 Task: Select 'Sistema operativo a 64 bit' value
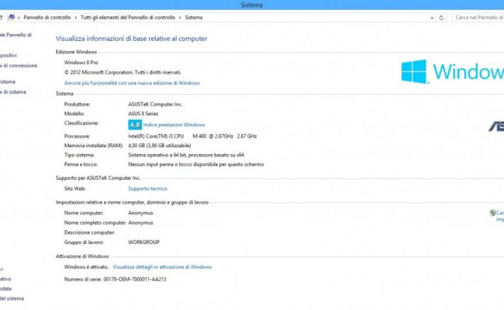click(186, 155)
